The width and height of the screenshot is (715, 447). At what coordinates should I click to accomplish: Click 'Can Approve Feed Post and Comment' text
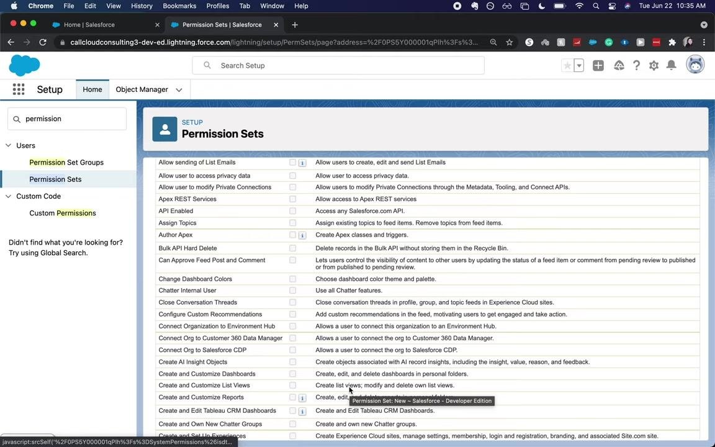tap(212, 261)
